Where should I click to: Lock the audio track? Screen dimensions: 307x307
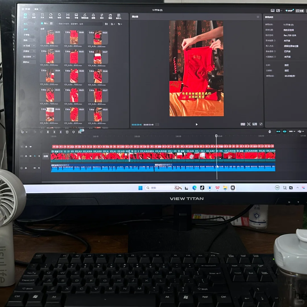pyautogui.click(x=26, y=168)
